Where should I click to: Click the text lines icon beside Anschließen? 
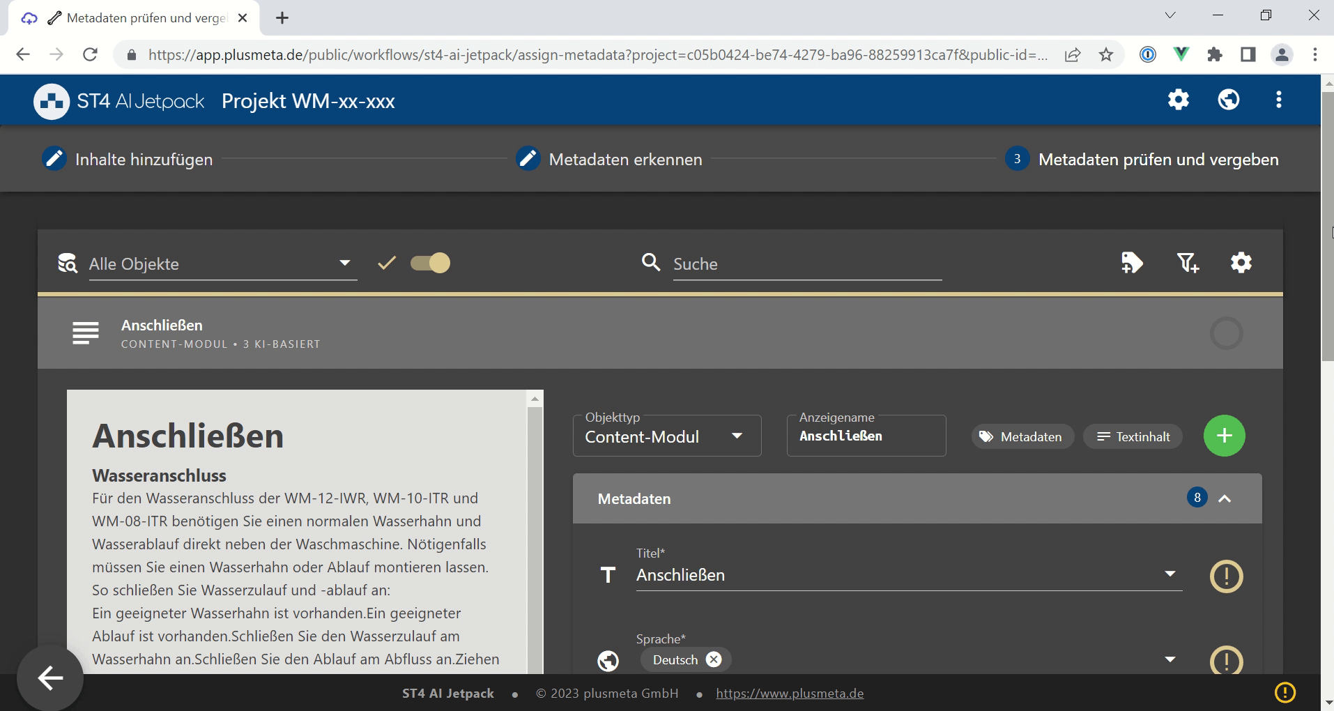pos(86,333)
